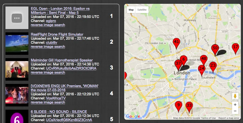Screen dimensions: 243x123
Task: Zoom in the map with plus button
Action: [235, 105]
